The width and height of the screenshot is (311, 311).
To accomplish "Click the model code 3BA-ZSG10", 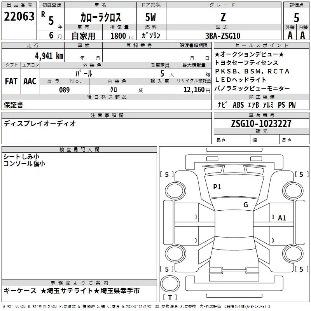I will [223, 36].
